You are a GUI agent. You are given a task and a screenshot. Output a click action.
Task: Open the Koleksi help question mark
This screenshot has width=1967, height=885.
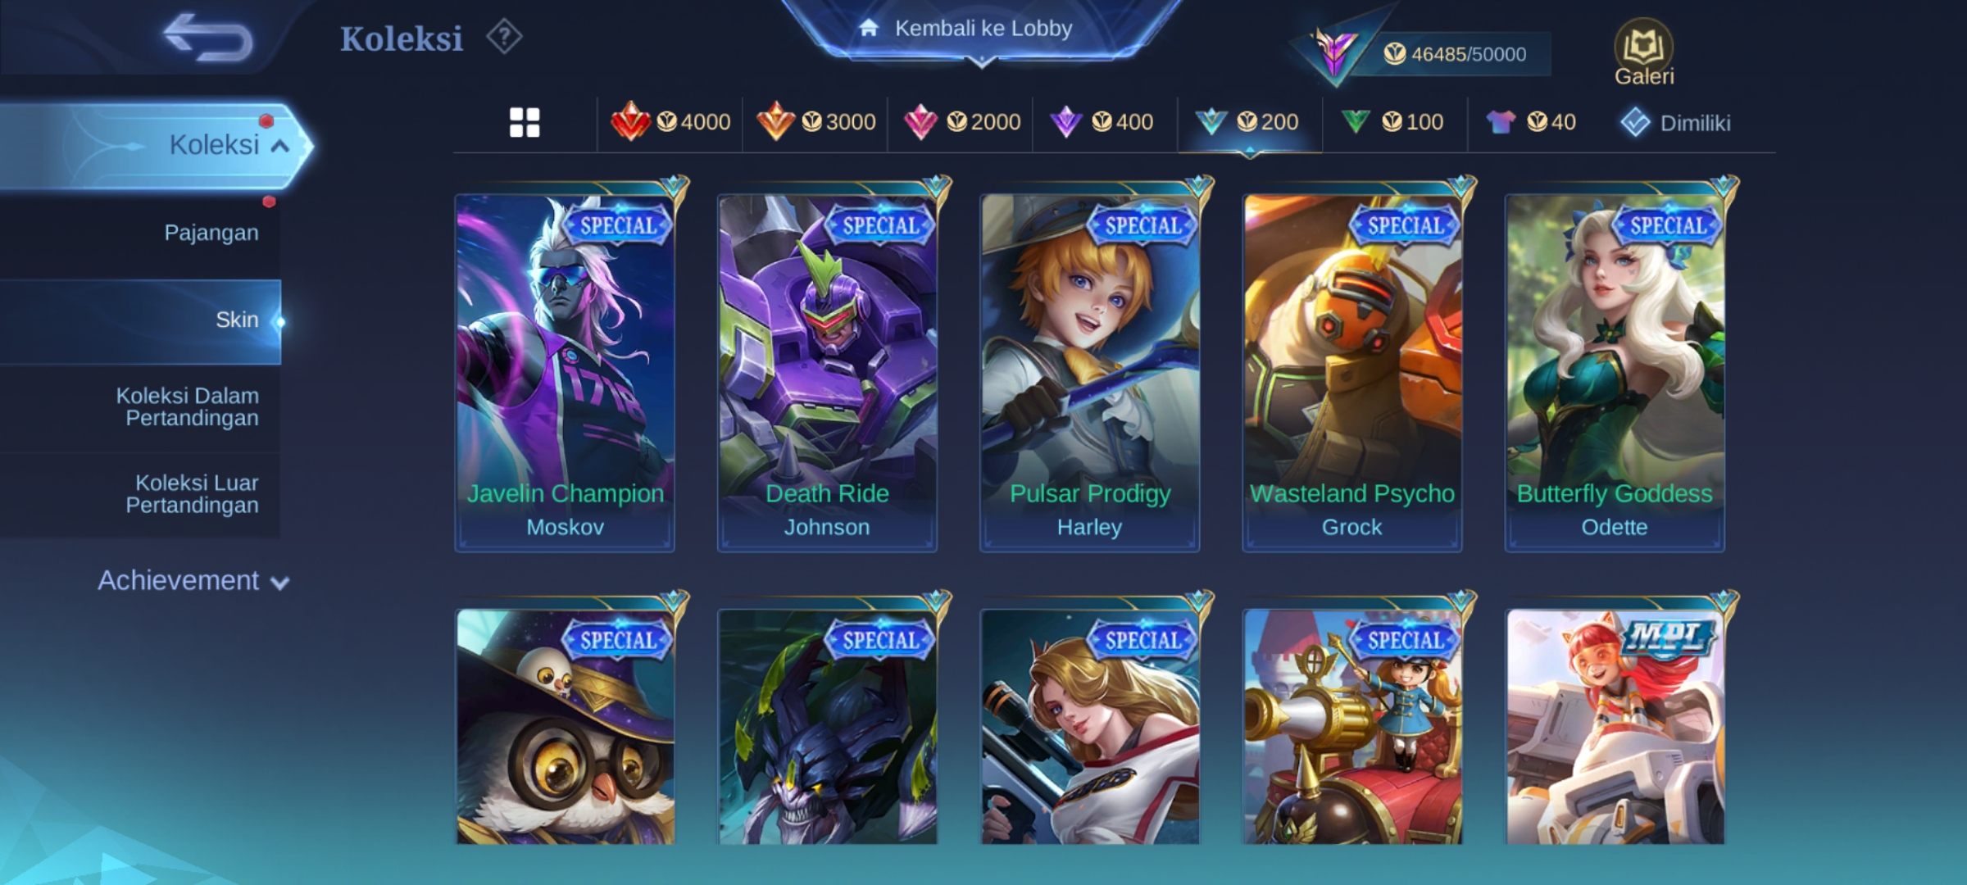click(x=503, y=38)
